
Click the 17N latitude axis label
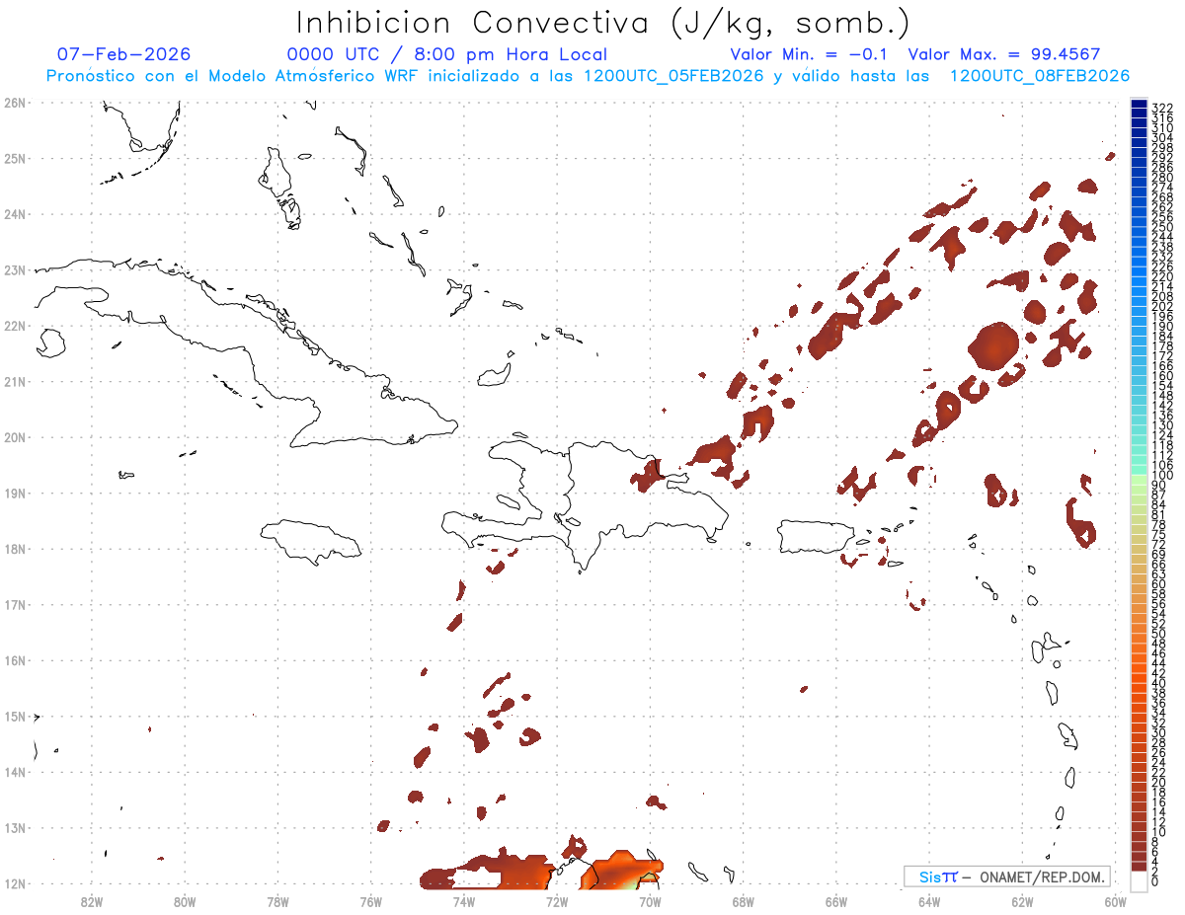(14, 604)
